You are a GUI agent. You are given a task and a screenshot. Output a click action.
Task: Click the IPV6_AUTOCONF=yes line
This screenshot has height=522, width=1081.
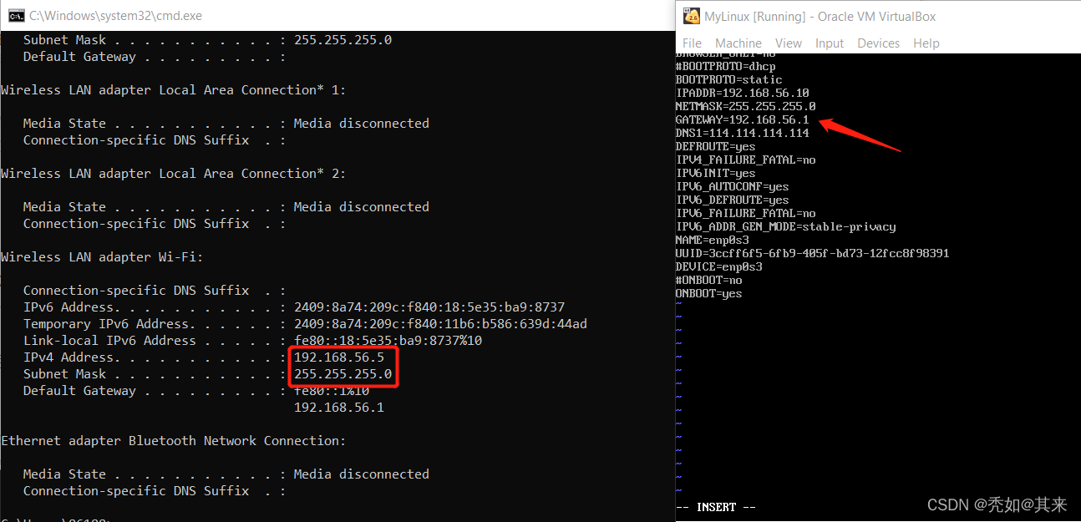click(x=732, y=186)
